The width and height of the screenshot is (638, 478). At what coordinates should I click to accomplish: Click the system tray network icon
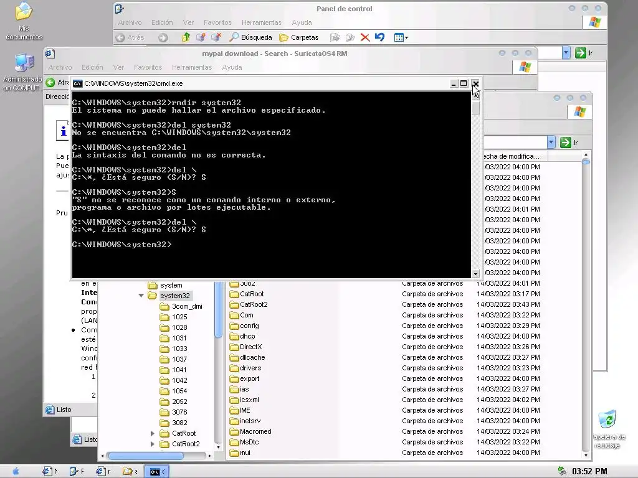pos(562,472)
